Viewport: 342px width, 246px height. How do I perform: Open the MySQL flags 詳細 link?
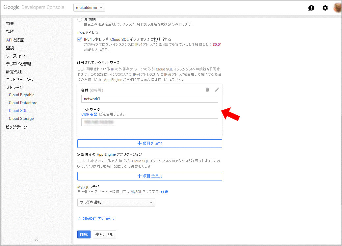tap(165, 192)
